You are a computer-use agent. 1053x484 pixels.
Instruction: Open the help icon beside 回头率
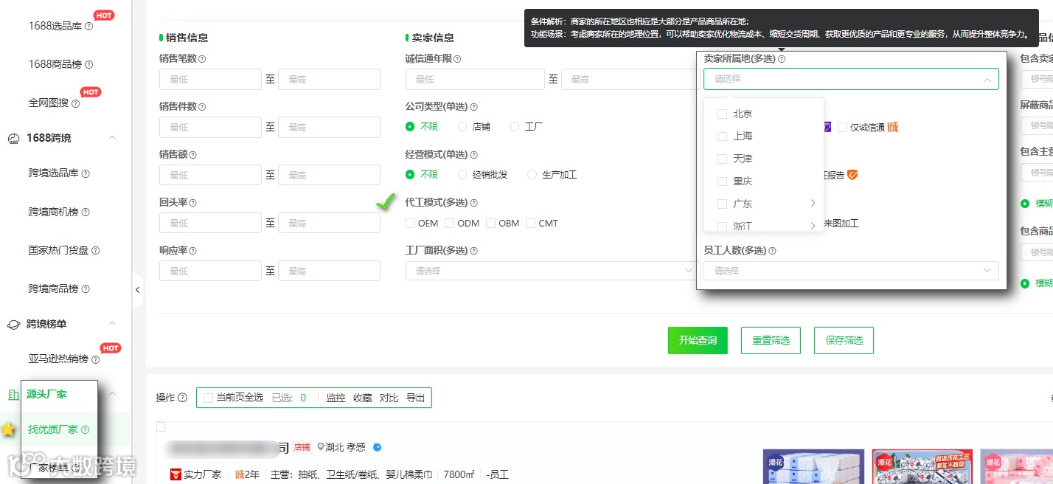point(192,203)
